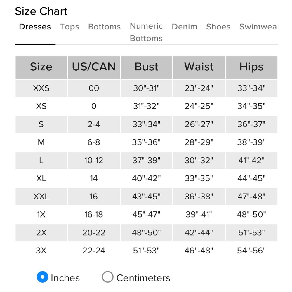Image resolution: width=292 pixels, height=292 pixels.
Task: Click the XL size cell
Action: click(x=41, y=178)
